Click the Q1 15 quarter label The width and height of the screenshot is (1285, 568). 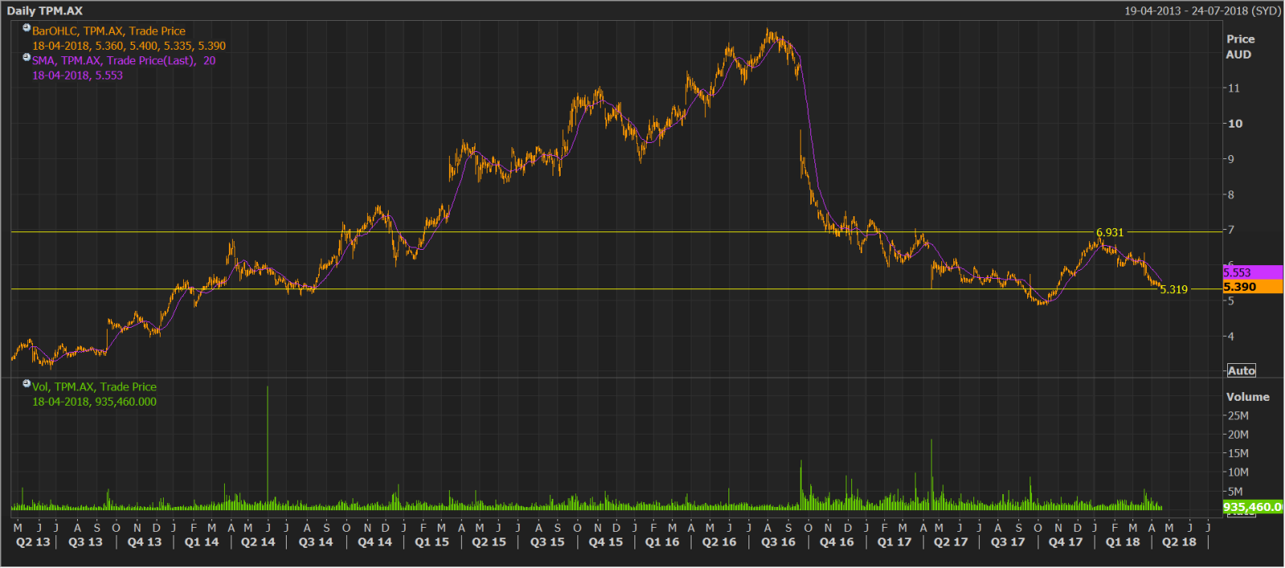click(432, 542)
